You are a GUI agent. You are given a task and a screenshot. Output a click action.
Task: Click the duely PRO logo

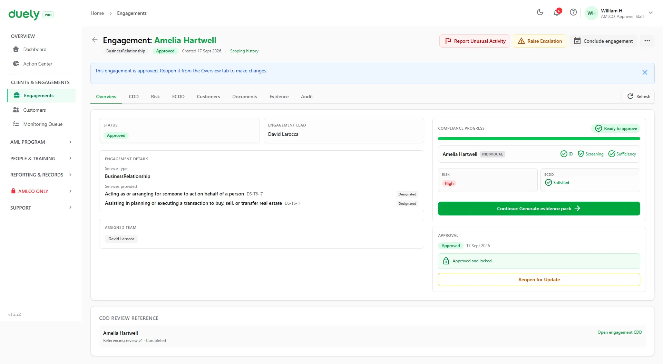[31, 14]
